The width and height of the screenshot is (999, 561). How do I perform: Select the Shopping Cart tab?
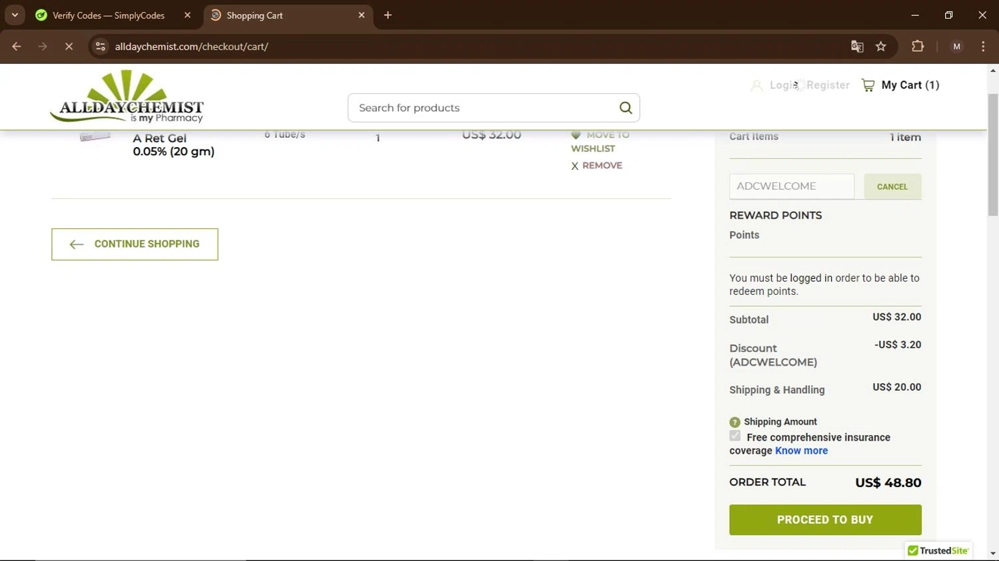(x=254, y=15)
